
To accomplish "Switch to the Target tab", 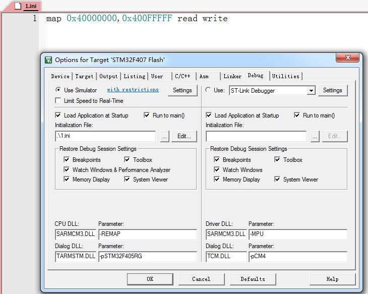I will (84, 76).
